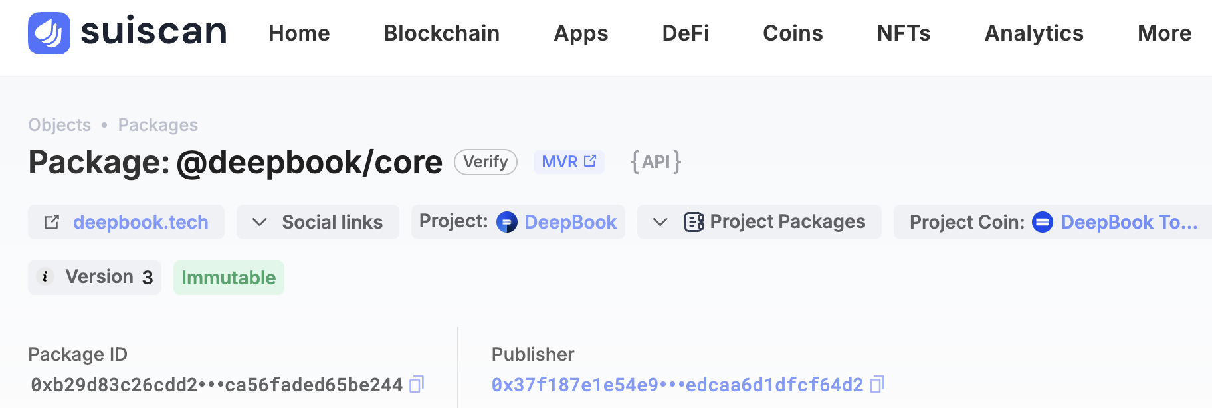1212x408 pixels.
Task: Visit the deepbook.tech website link
Action: point(141,222)
